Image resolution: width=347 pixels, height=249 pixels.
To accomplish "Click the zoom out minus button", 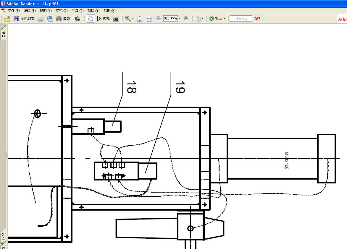I will click(x=159, y=18).
